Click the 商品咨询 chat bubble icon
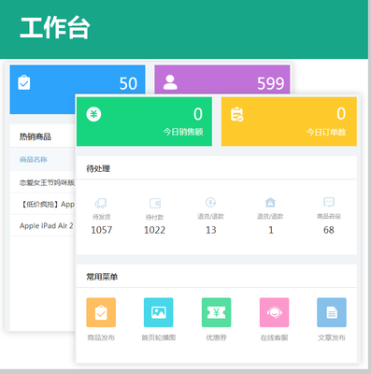Viewport: 371px width, 374px height. tap(329, 202)
